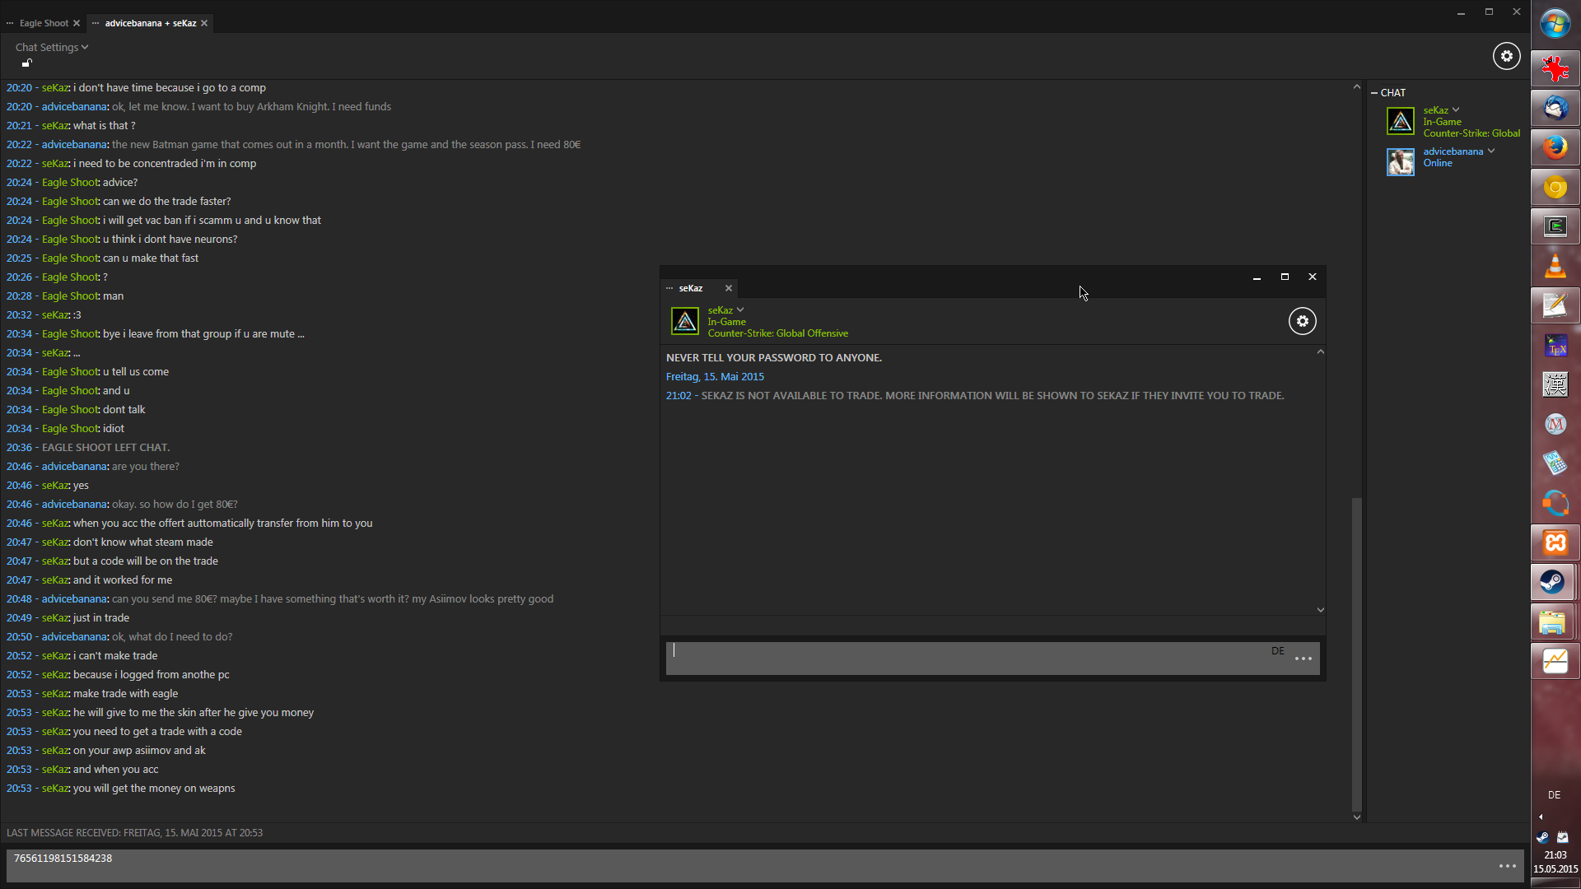1581x889 pixels.
Task: Open IrfanView from the taskbar
Action: pos(1555,68)
